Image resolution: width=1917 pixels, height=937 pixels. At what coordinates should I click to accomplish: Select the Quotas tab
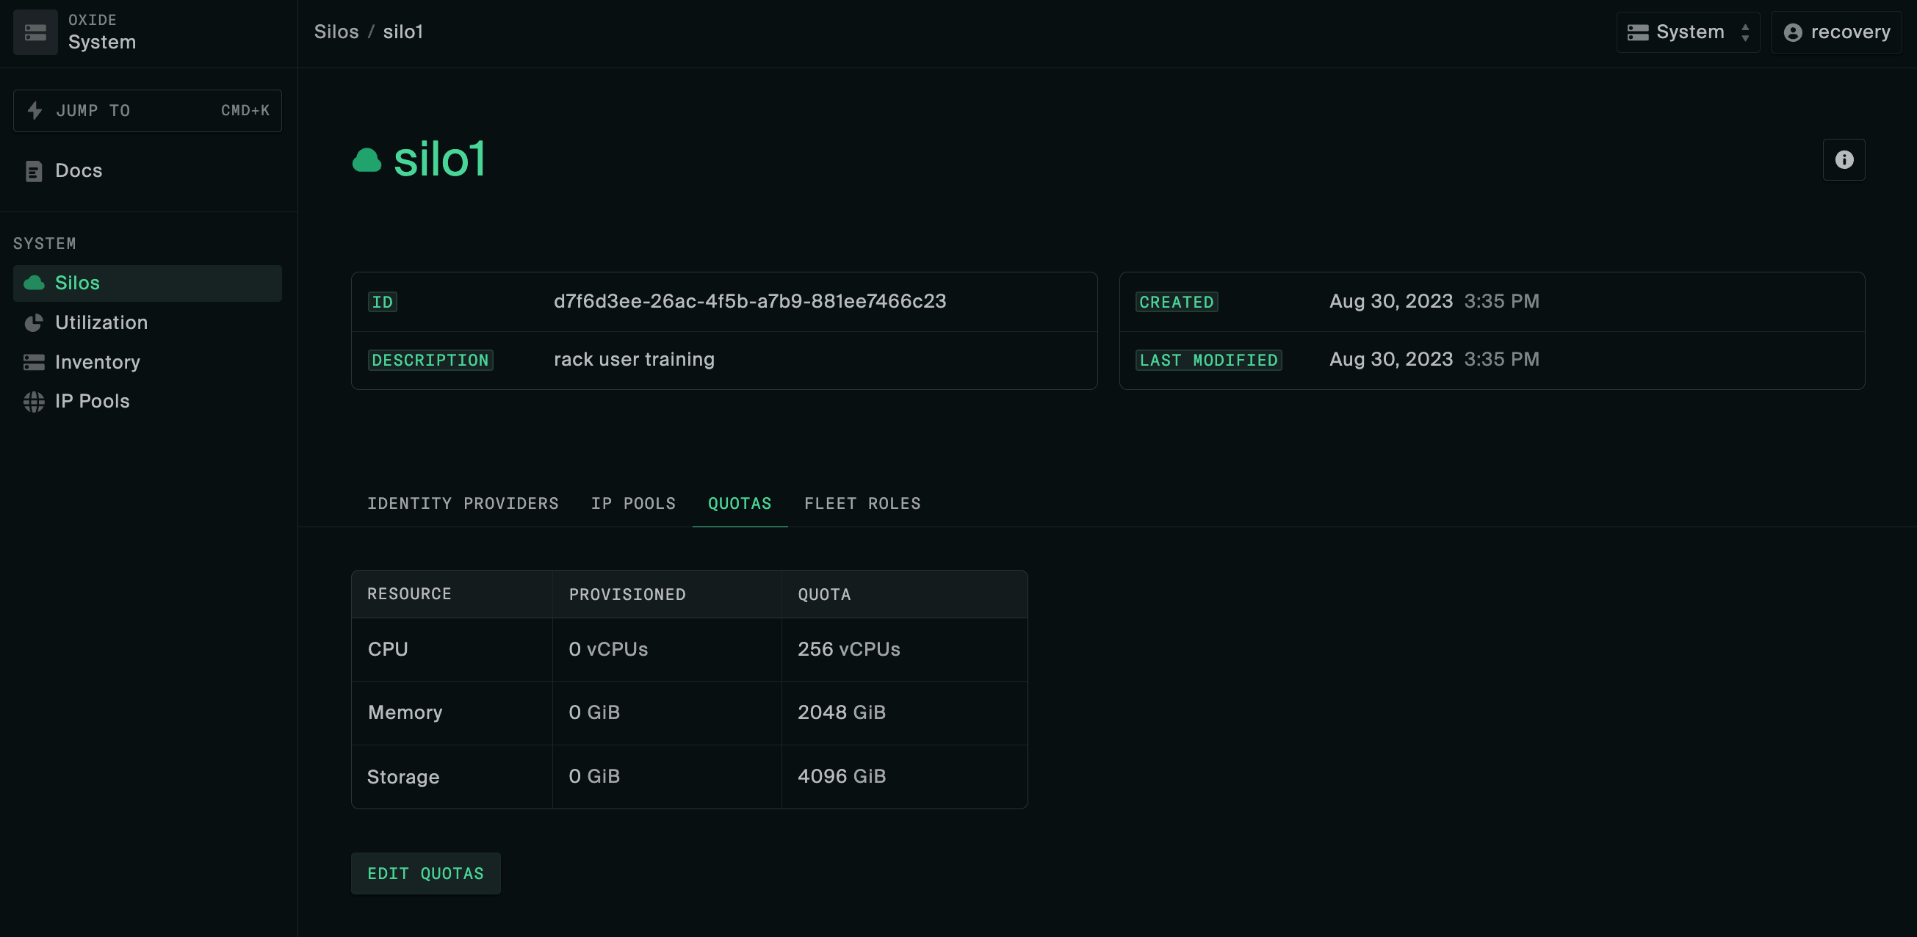tap(739, 503)
